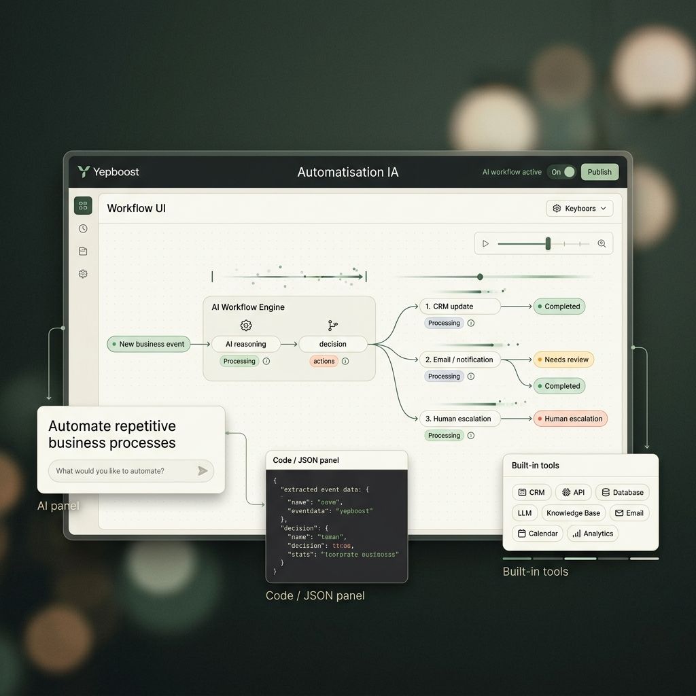Click the zoom magnifier icon

click(602, 243)
